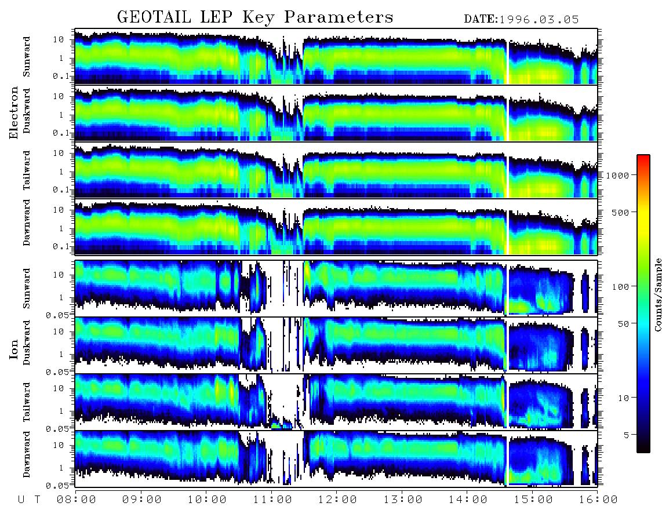This screenshot has height=510, width=662.
Task: Click the 100 colorbar tick value
Action: pos(620,287)
